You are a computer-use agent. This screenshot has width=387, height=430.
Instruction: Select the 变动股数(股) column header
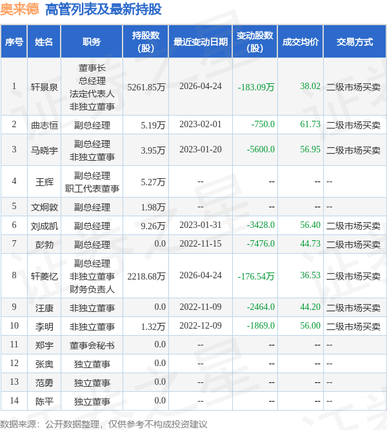(x=255, y=42)
